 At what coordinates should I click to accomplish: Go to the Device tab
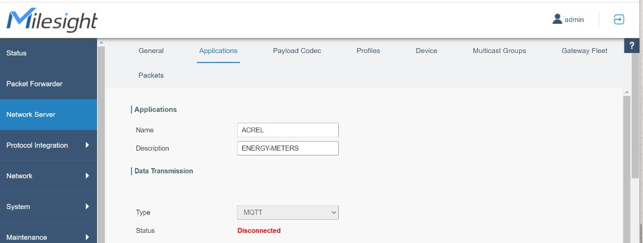[426, 51]
